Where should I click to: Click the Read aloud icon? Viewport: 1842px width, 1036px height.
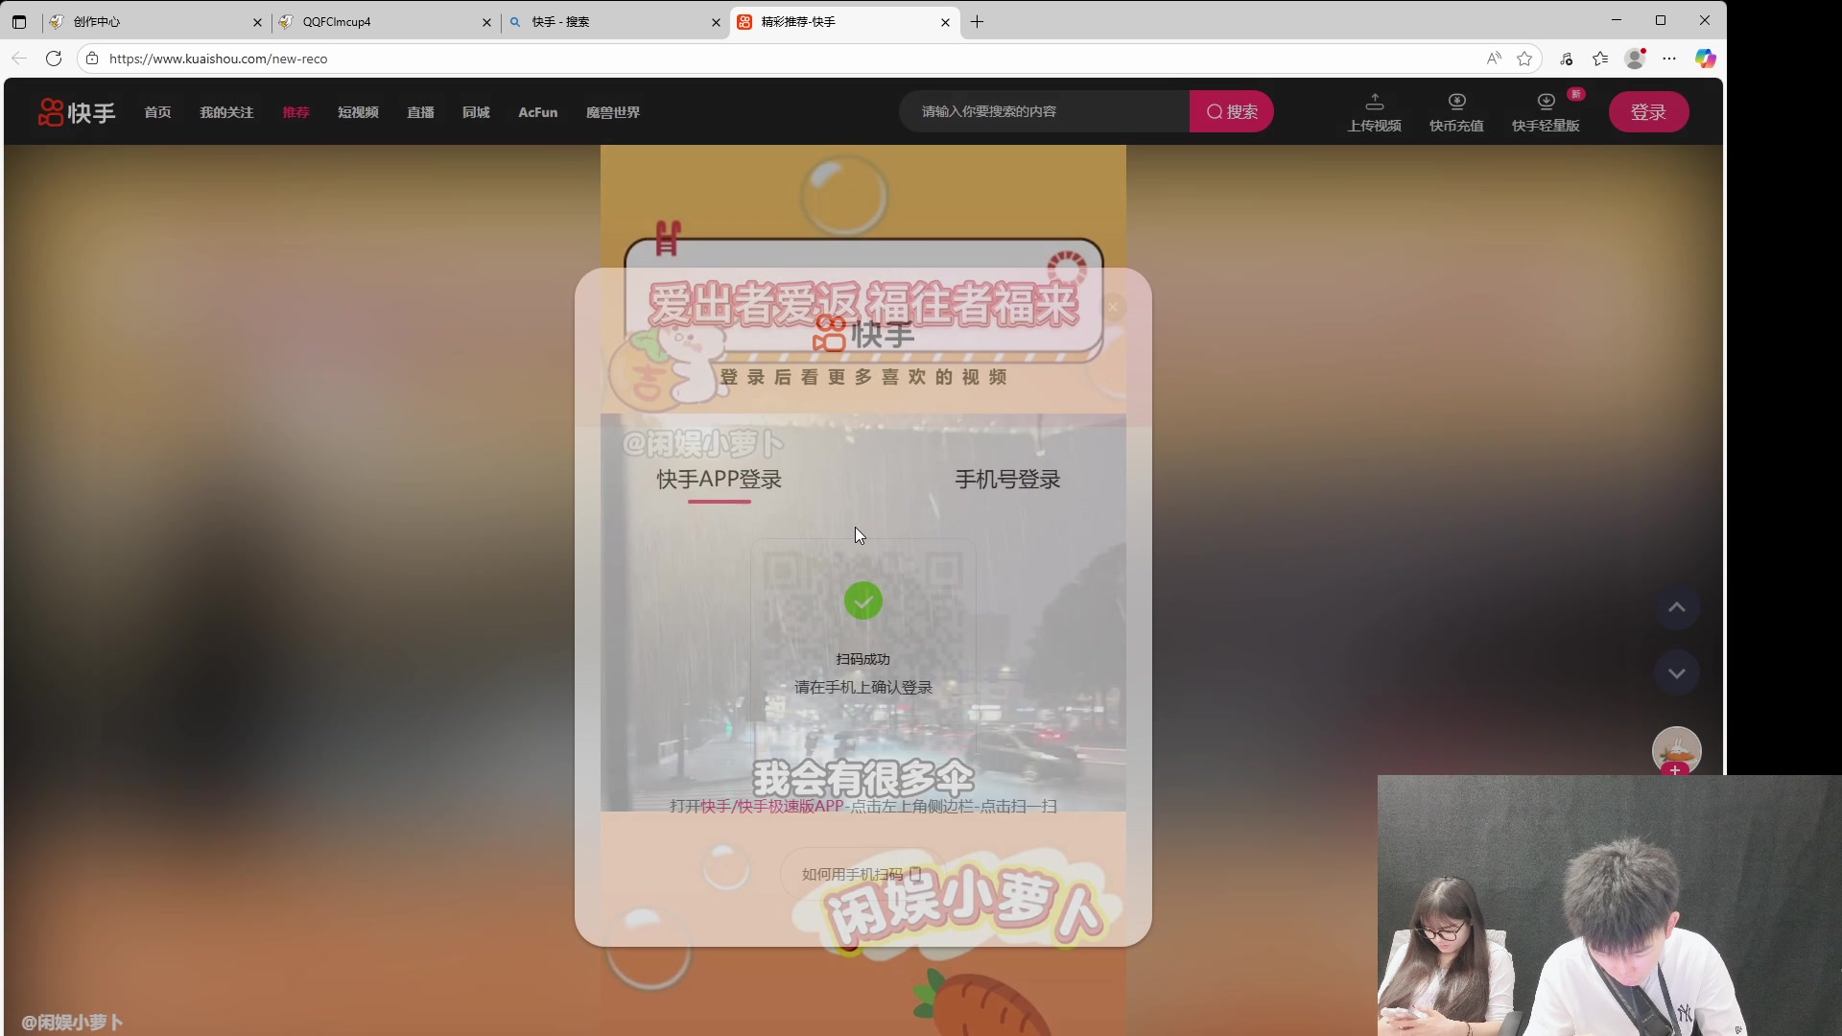coord(1494,59)
